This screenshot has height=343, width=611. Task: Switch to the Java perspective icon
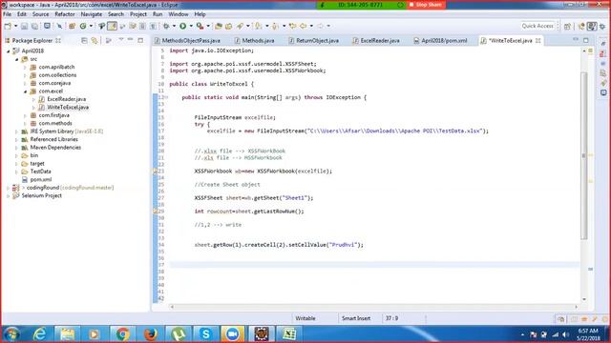point(592,26)
